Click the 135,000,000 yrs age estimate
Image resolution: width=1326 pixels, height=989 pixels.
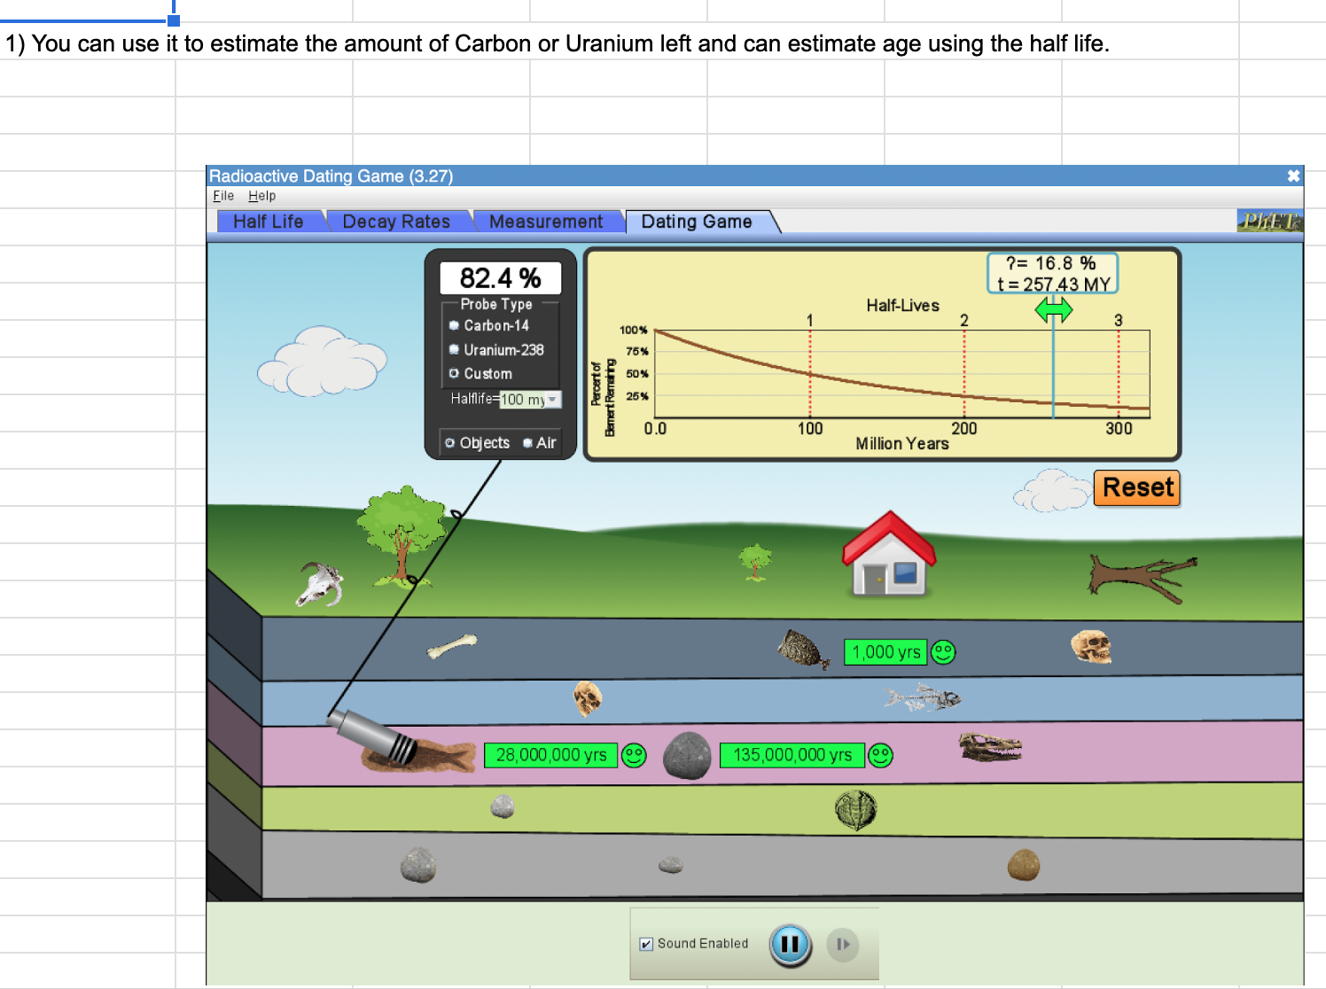[792, 755]
